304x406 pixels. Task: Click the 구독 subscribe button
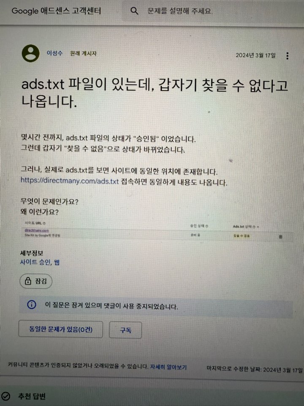tap(125, 330)
